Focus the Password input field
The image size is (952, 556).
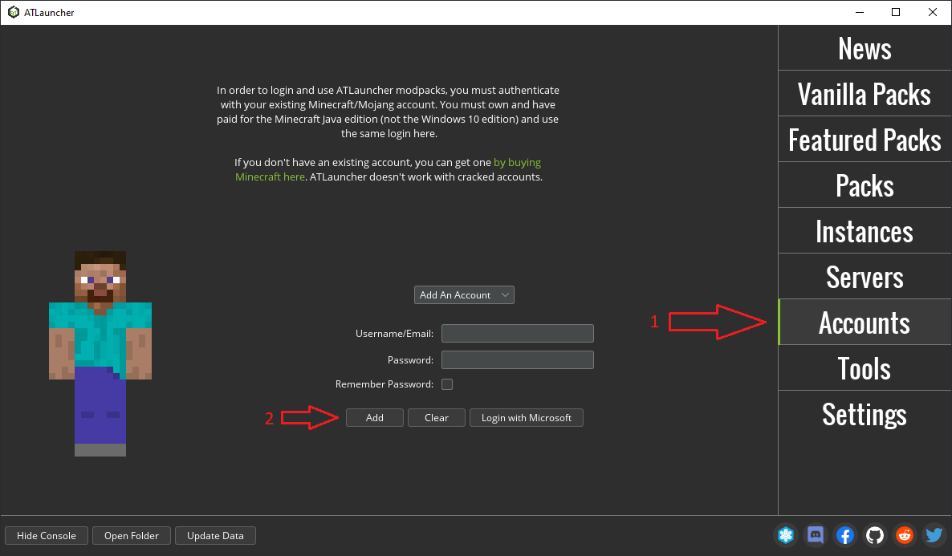[517, 360]
